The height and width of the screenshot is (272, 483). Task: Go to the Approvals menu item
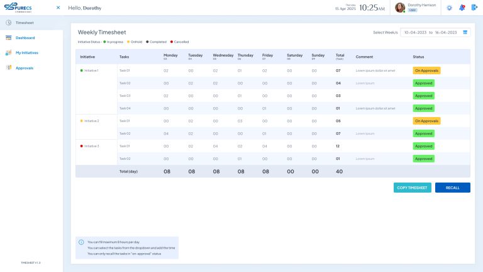pyautogui.click(x=25, y=68)
